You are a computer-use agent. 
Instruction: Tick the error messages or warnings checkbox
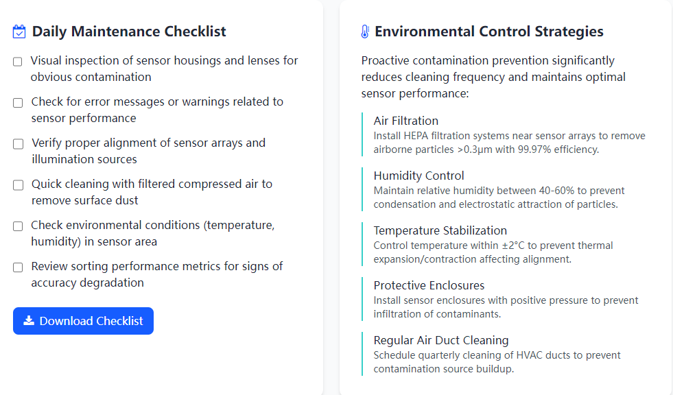click(18, 103)
